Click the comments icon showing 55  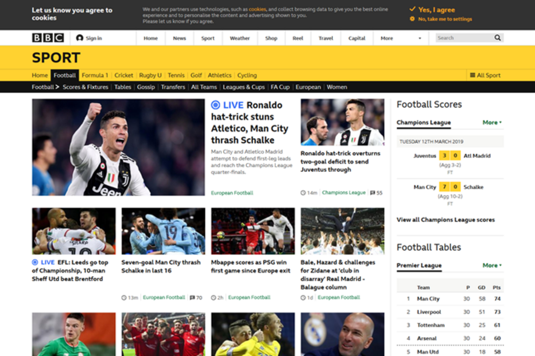[x=373, y=193]
